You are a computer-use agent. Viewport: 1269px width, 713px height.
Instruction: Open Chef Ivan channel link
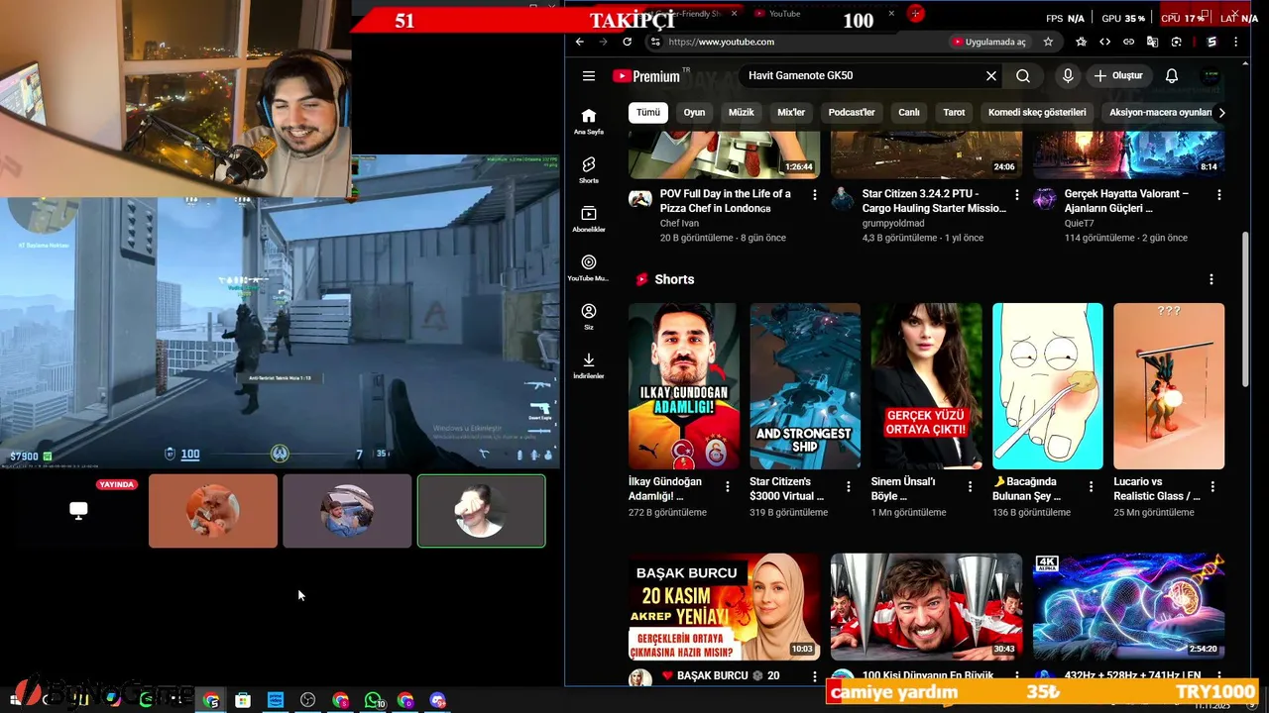click(679, 224)
